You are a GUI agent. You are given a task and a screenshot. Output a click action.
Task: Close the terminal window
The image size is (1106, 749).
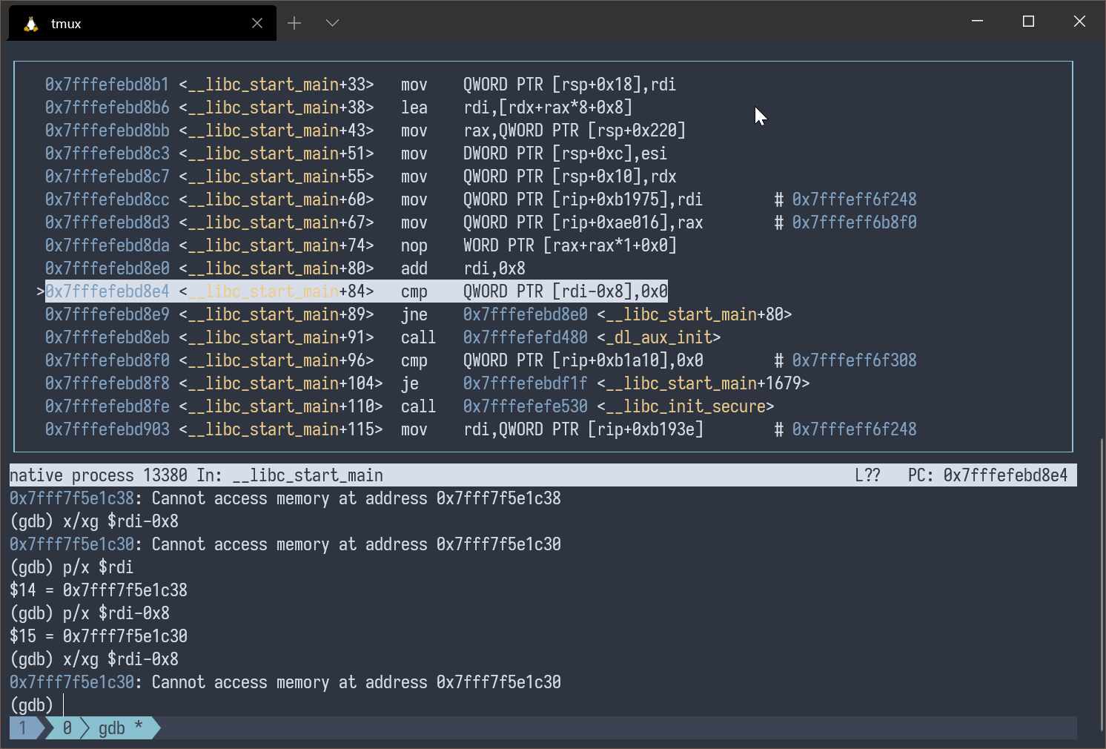pos(1079,22)
